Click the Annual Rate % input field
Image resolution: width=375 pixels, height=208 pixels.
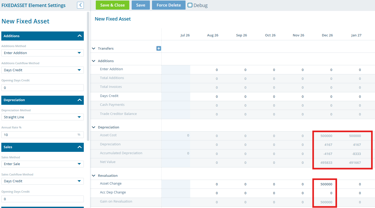(x=42, y=135)
